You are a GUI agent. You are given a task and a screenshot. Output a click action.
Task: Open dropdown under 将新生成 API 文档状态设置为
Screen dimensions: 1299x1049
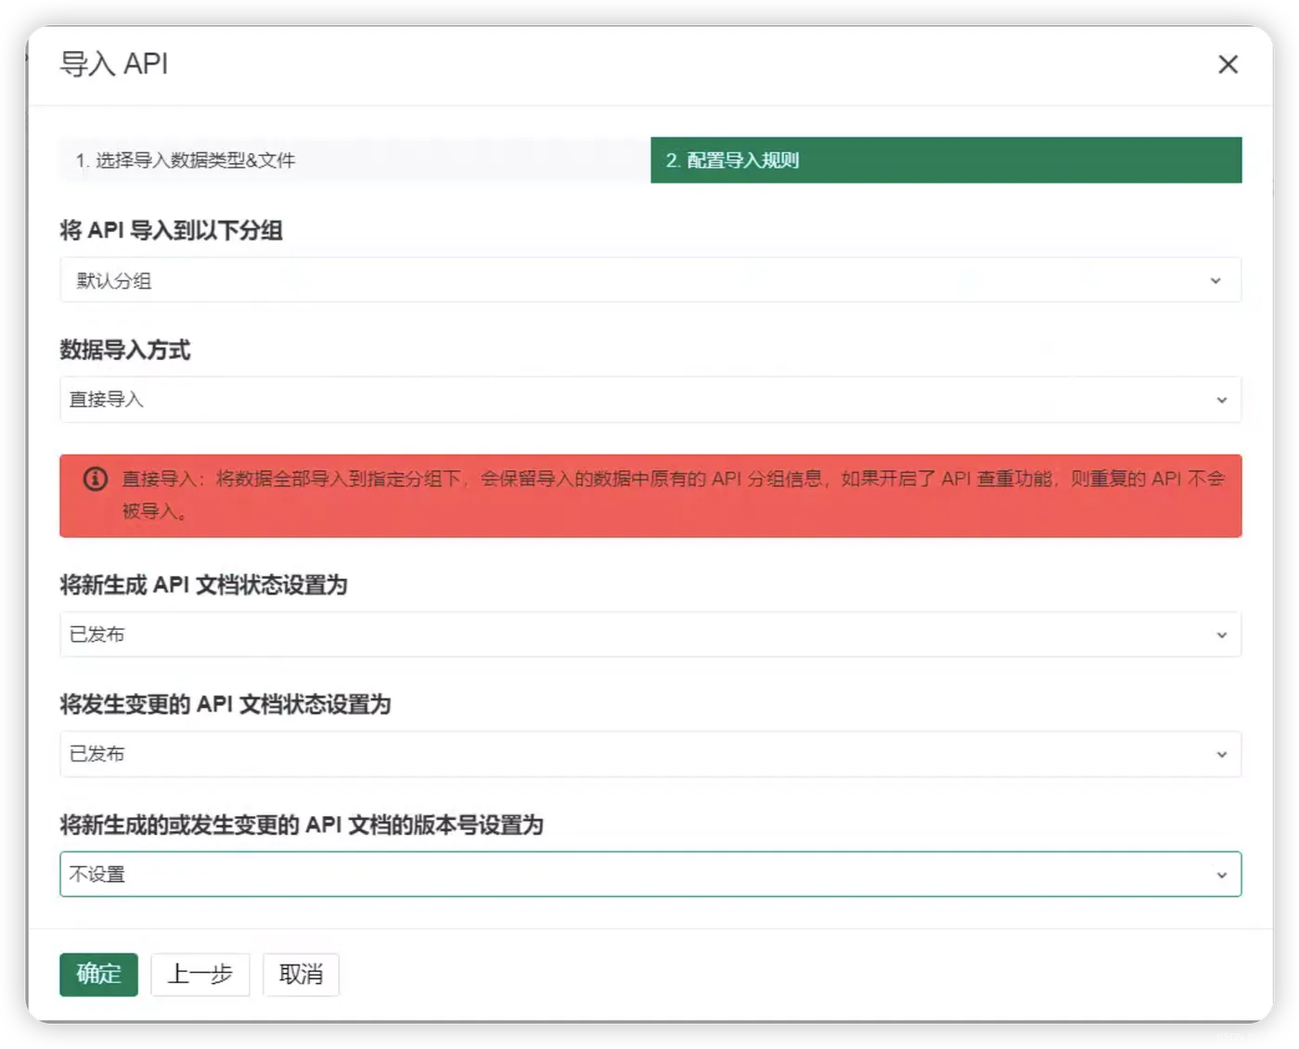point(650,634)
